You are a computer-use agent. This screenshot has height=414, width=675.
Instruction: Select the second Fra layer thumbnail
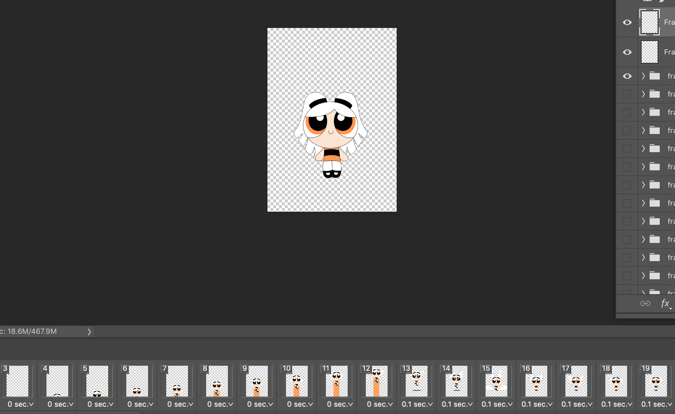point(650,52)
